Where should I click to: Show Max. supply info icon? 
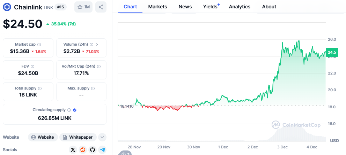pos(93,88)
